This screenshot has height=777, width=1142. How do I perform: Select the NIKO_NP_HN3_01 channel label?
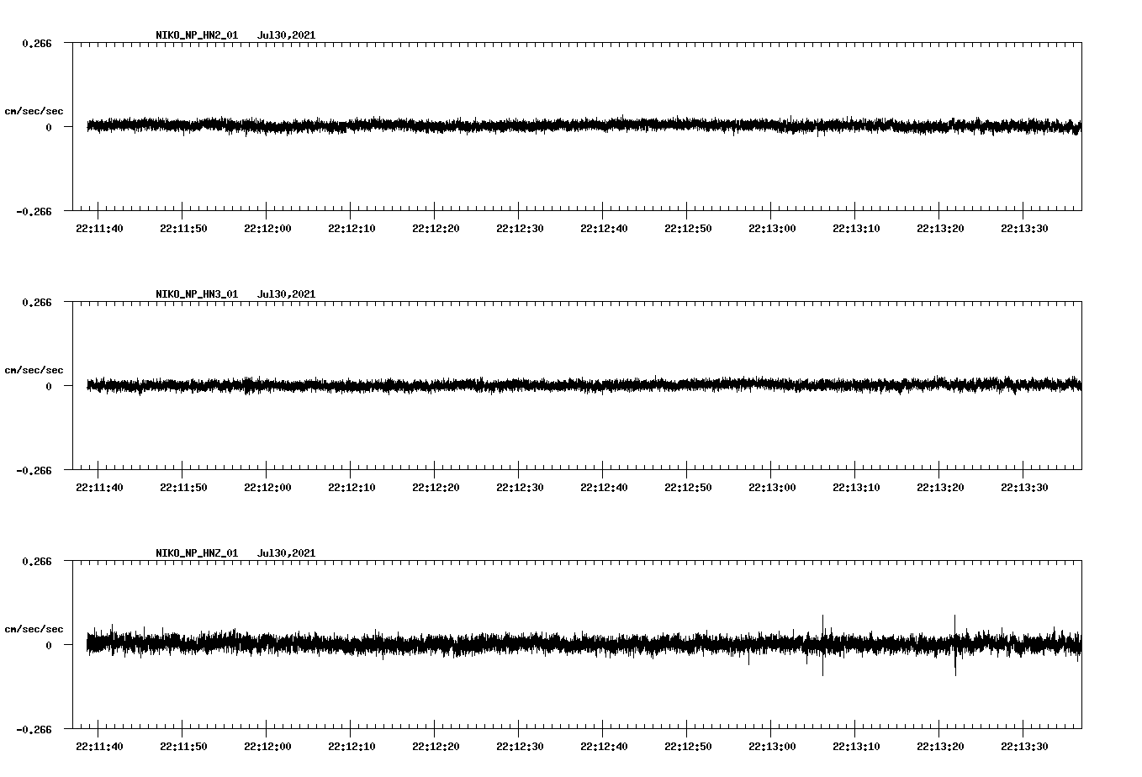(195, 293)
